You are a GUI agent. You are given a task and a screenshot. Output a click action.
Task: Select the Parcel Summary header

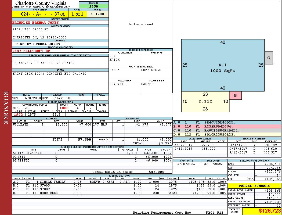click(254, 186)
